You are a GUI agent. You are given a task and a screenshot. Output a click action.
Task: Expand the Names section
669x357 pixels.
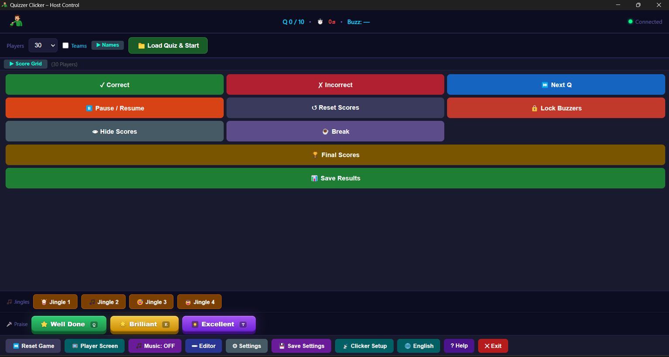point(108,45)
